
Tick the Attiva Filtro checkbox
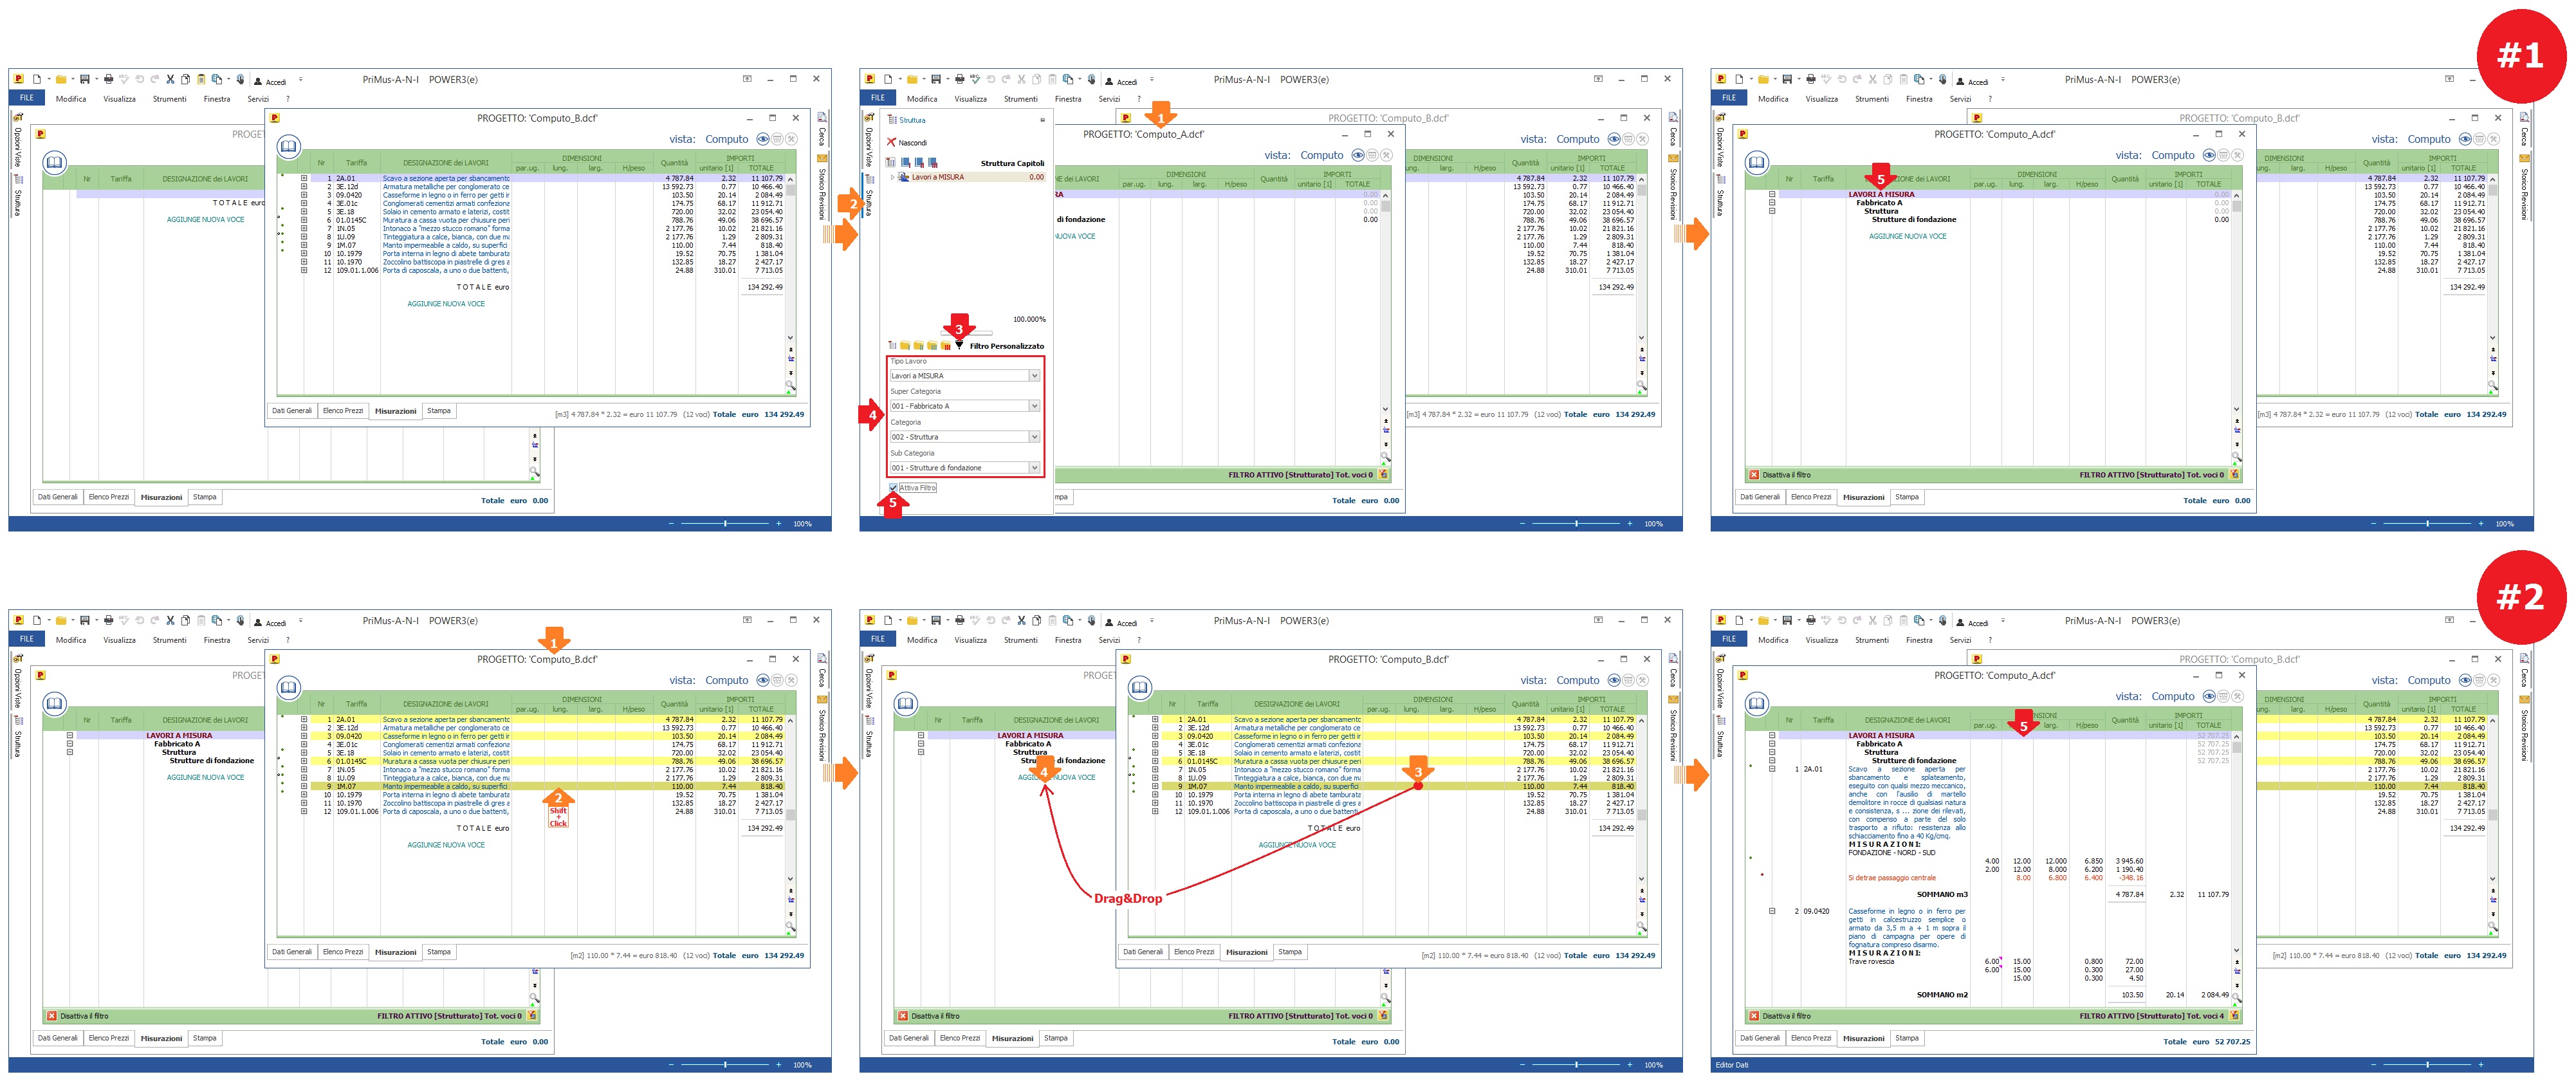893,488
